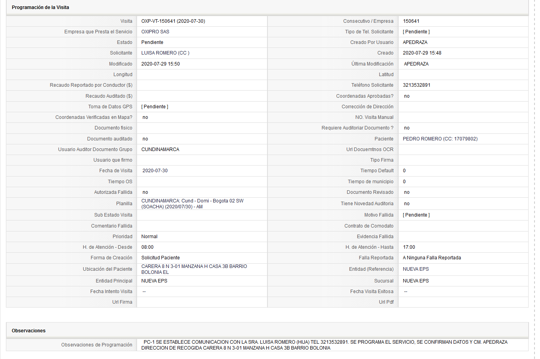The width and height of the screenshot is (540, 359).
Task: Click the Motivo Fallida [Pendiente] value
Action: coord(416,215)
